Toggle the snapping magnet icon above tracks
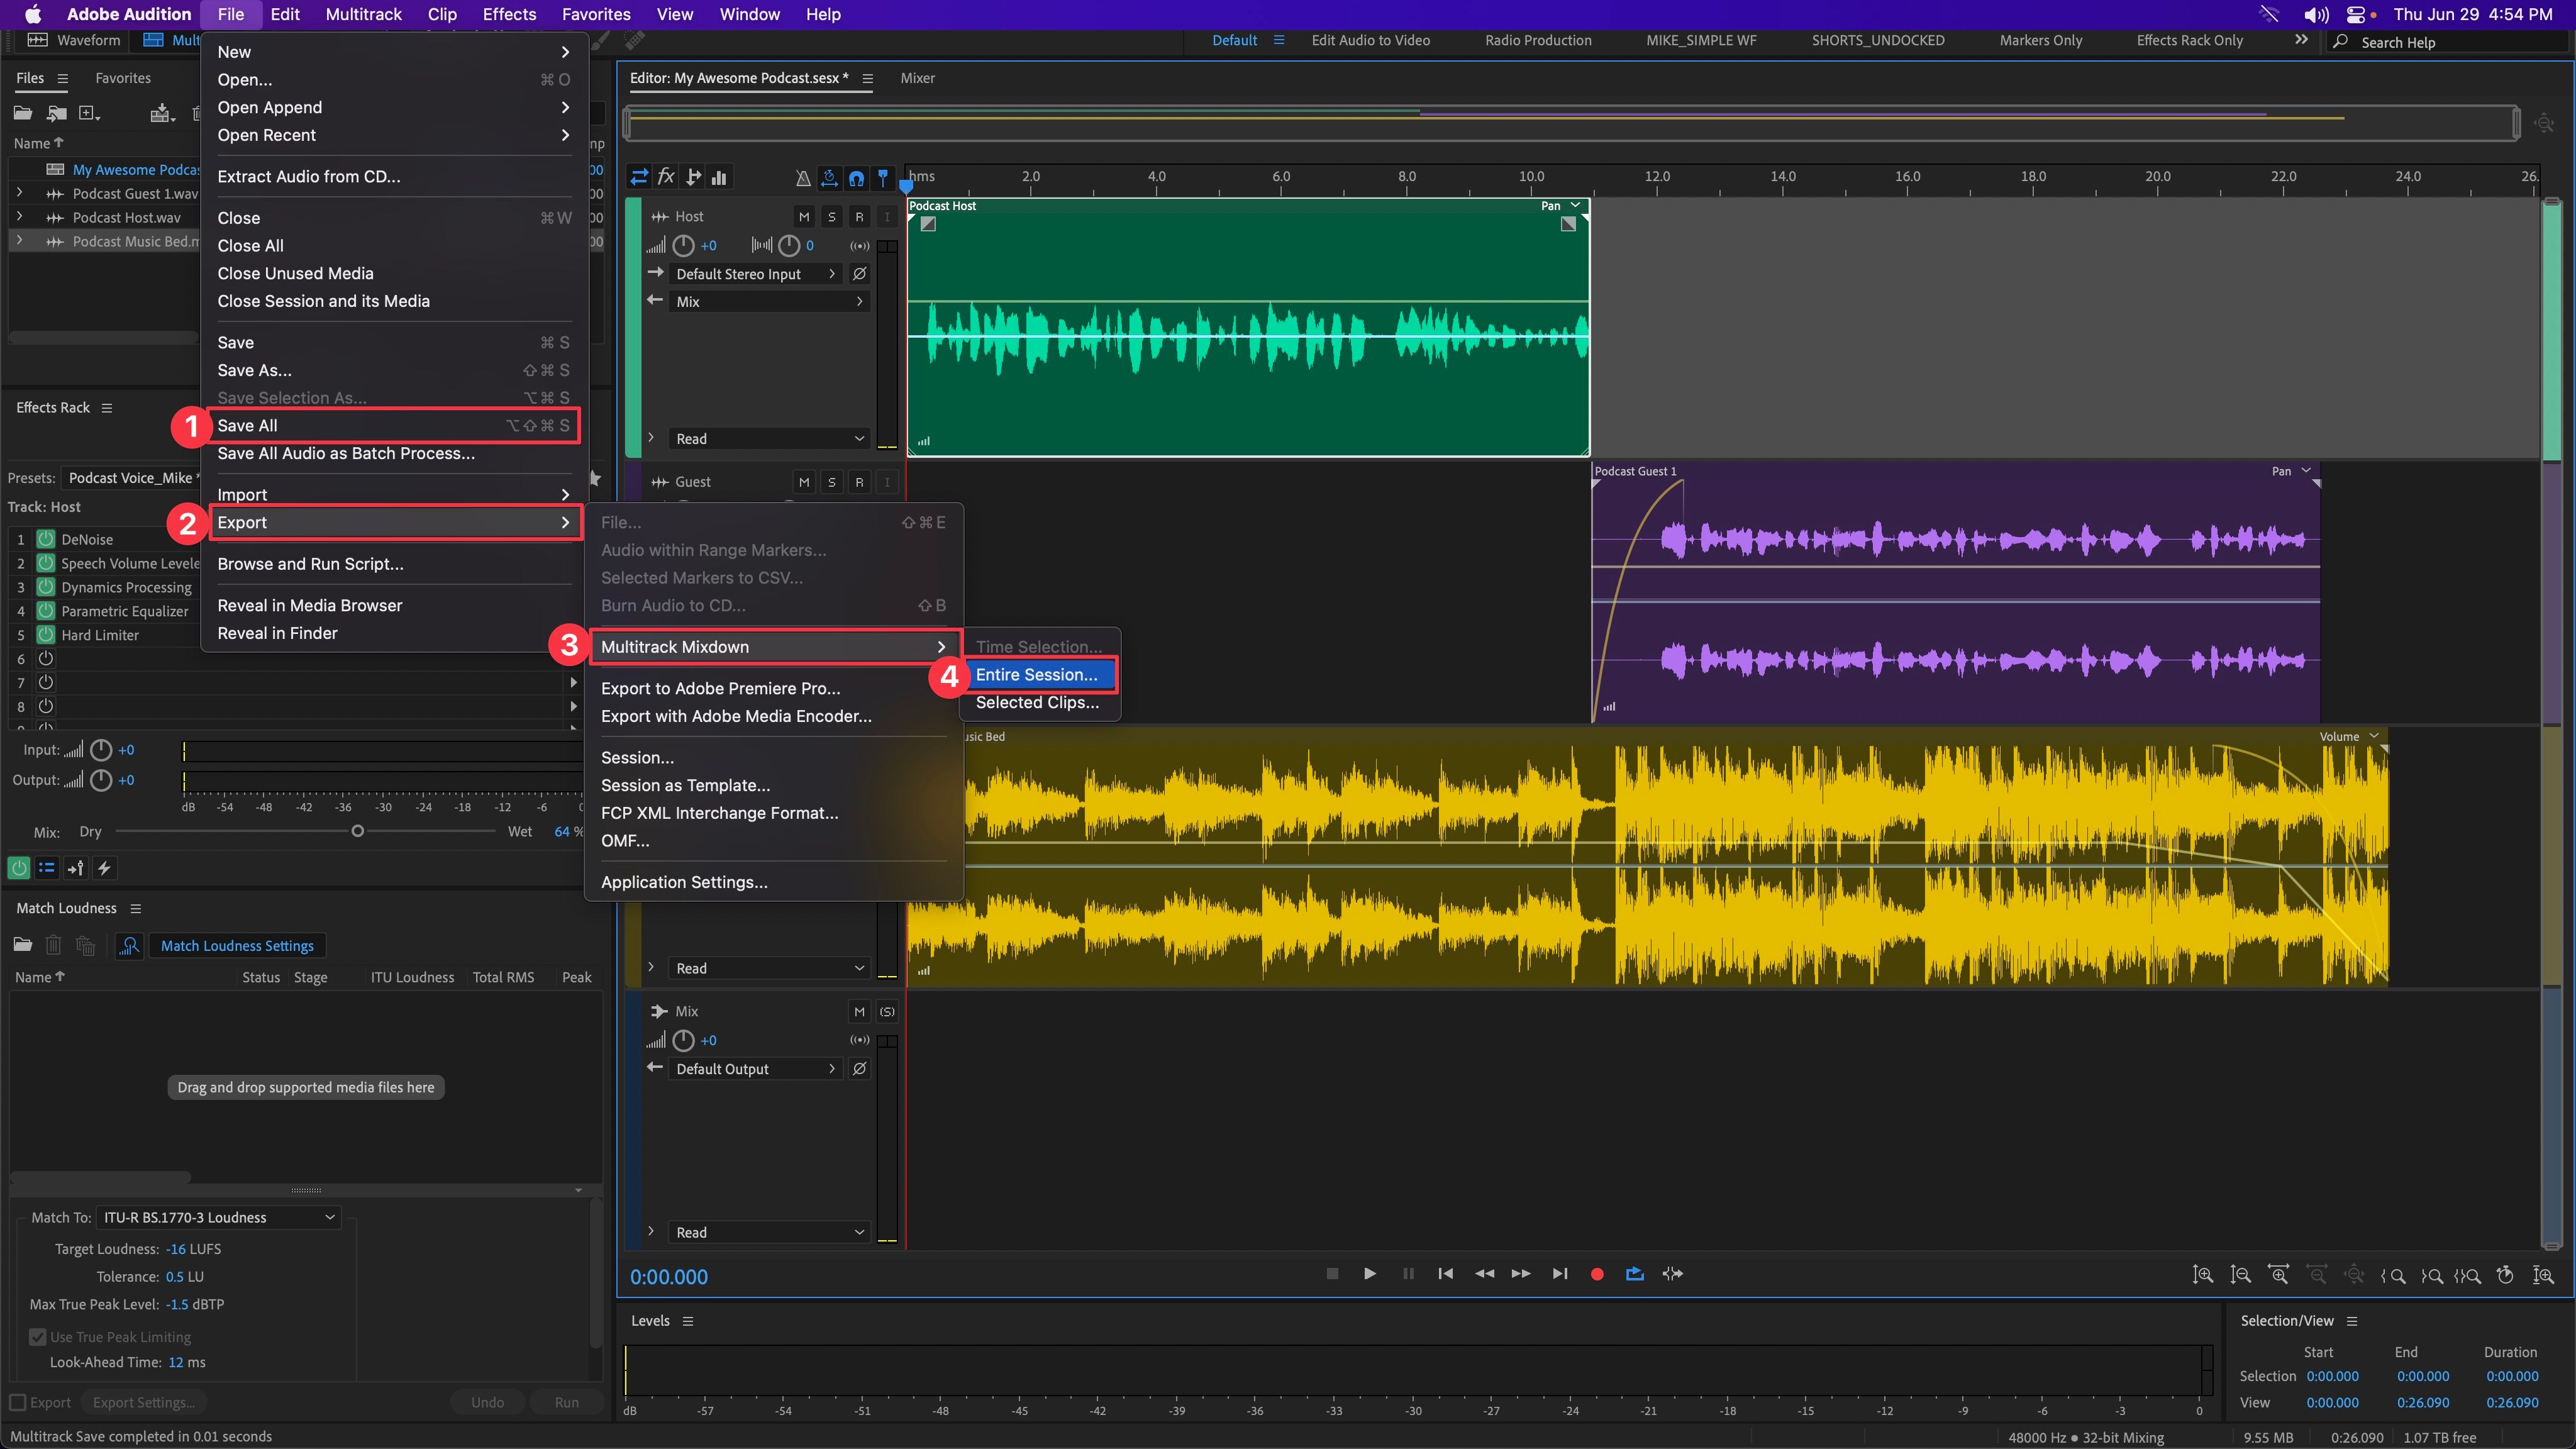2576x1449 pixels. tap(857, 178)
